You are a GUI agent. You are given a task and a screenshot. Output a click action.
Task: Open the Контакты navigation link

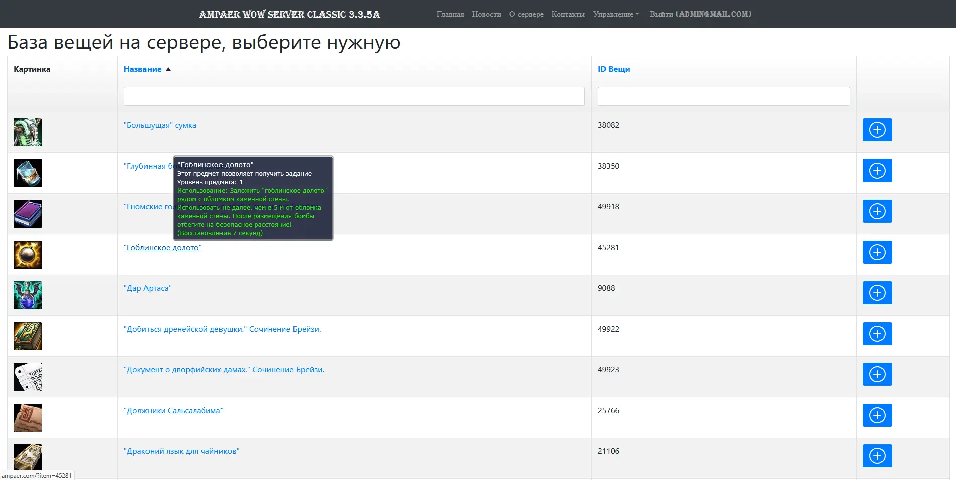(x=568, y=14)
